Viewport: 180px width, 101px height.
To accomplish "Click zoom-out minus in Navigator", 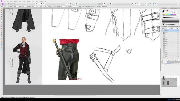I will coord(165,64).
